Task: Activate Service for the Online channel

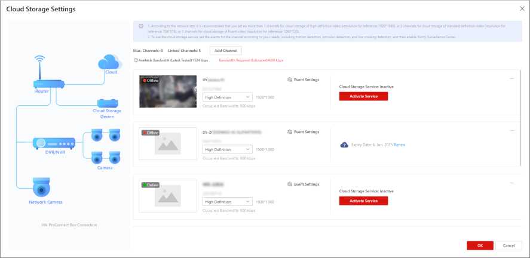Action: 363,201
